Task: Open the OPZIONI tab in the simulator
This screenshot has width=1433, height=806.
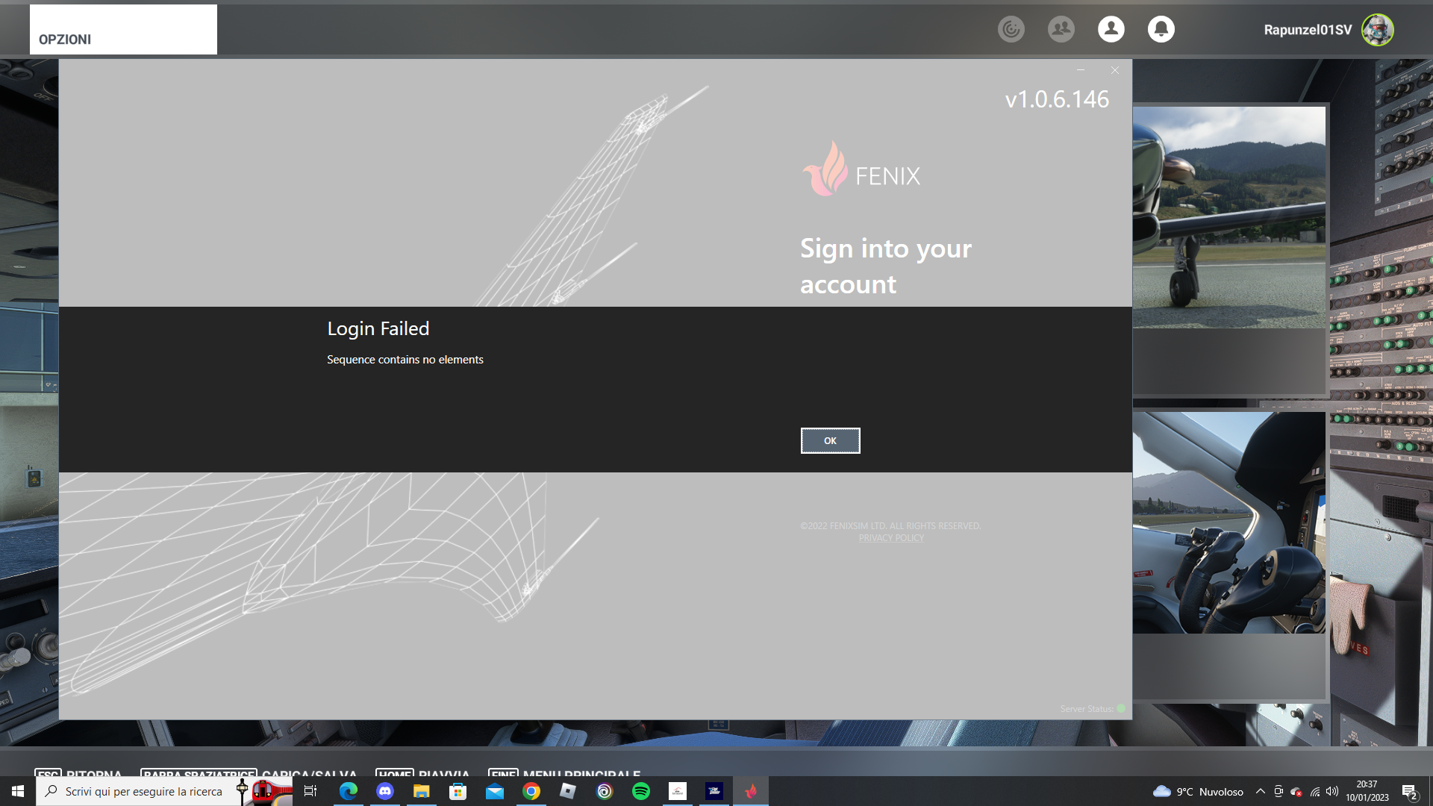Action: (123, 30)
